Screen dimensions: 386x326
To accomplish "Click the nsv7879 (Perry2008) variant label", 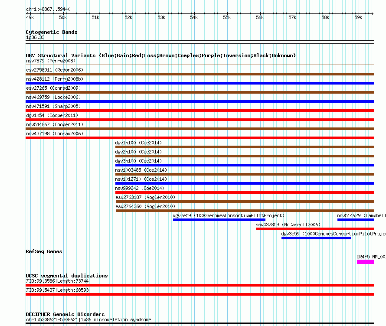I will [51, 61].
